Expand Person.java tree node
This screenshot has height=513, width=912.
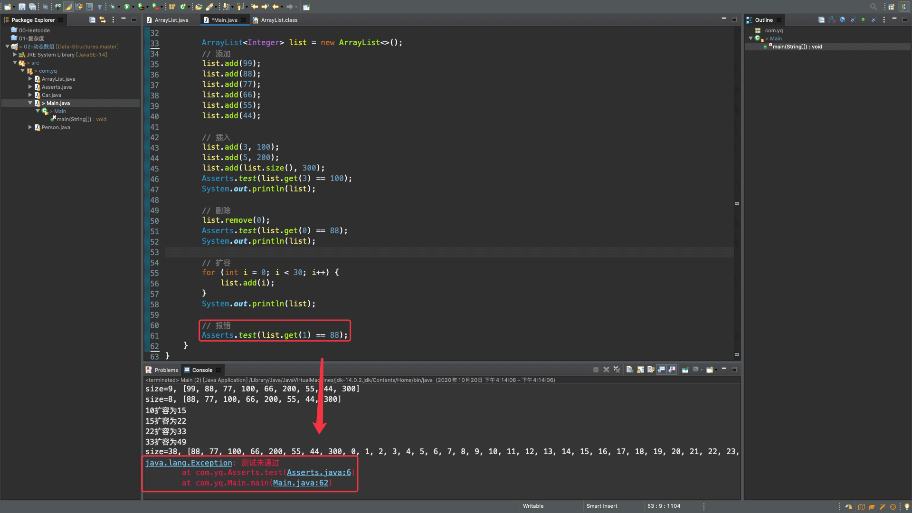(30, 127)
